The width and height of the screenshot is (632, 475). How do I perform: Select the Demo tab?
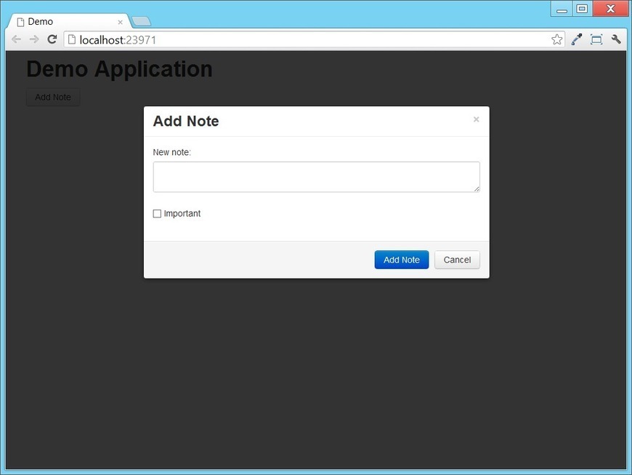point(68,21)
